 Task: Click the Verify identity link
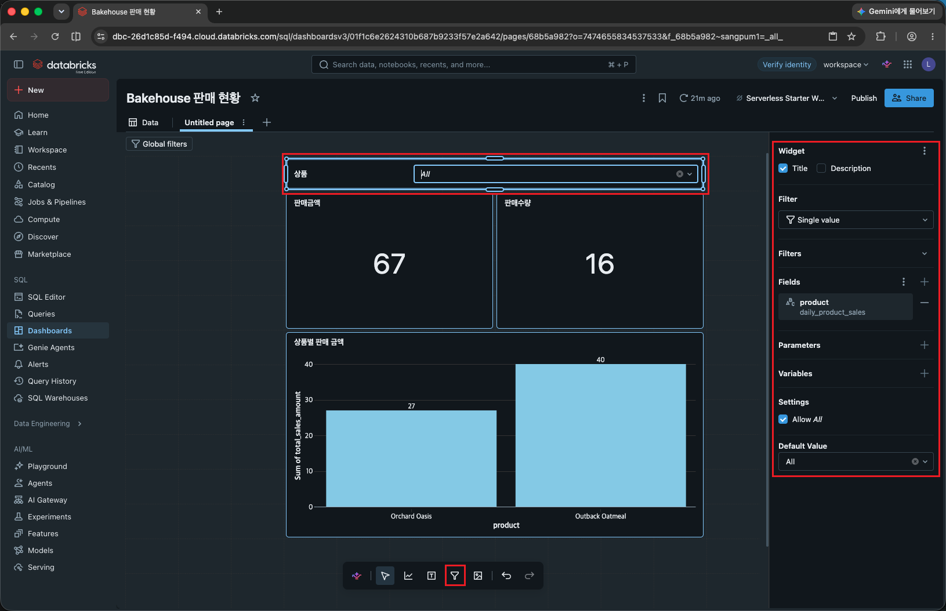click(x=786, y=64)
